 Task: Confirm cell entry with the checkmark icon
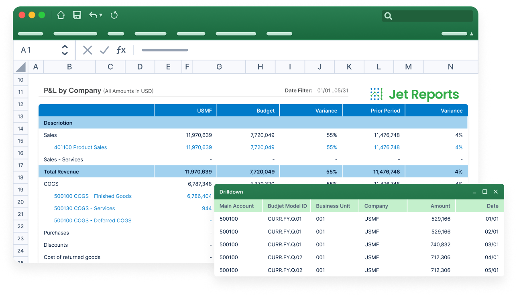click(104, 50)
